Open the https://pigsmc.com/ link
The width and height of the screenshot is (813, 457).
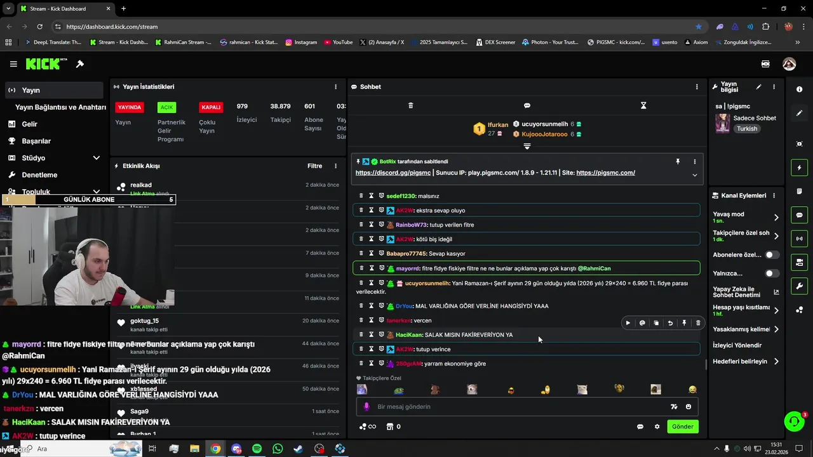[x=606, y=173]
